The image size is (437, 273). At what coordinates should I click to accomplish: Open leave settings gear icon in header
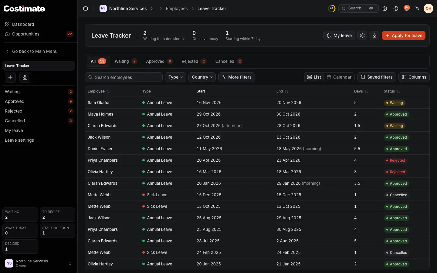pos(362,35)
